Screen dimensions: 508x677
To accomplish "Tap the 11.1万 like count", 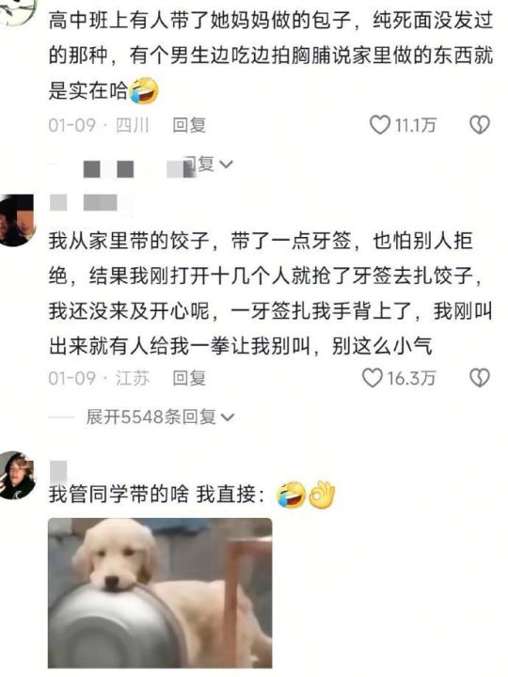I will tap(416, 126).
